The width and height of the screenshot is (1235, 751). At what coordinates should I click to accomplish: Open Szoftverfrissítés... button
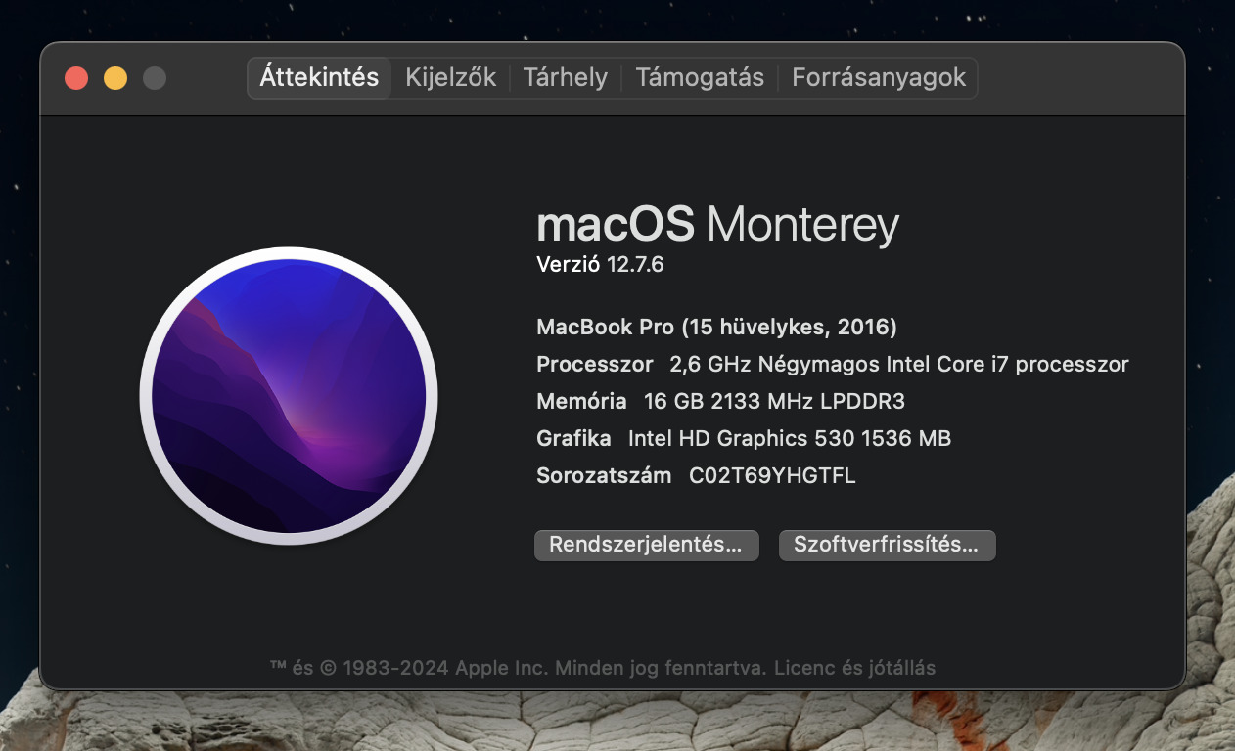point(887,545)
